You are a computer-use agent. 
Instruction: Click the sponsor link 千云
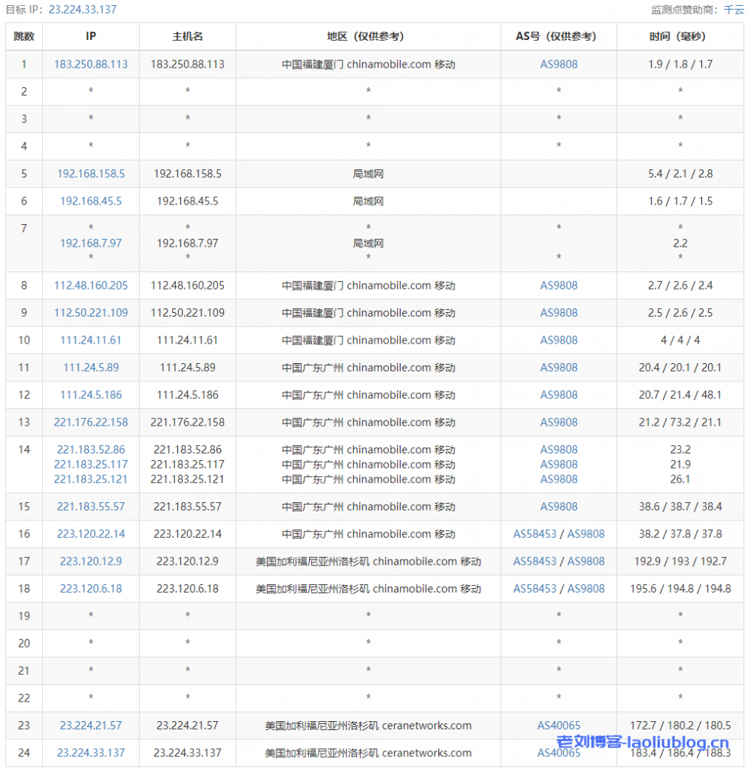(733, 10)
